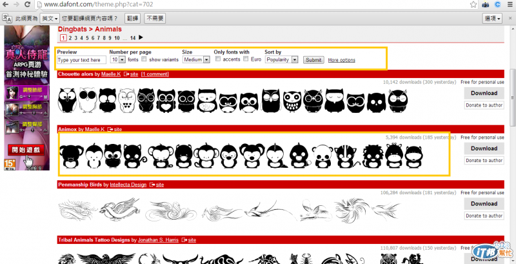Open the 1 comment link
The width and height of the screenshot is (516, 264).
pos(155,74)
